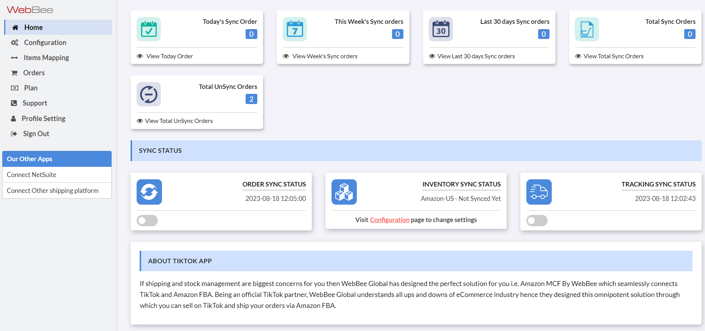The width and height of the screenshot is (705, 331).
Task: Click the This Week's Sync orders icon
Action: (x=294, y=29)
